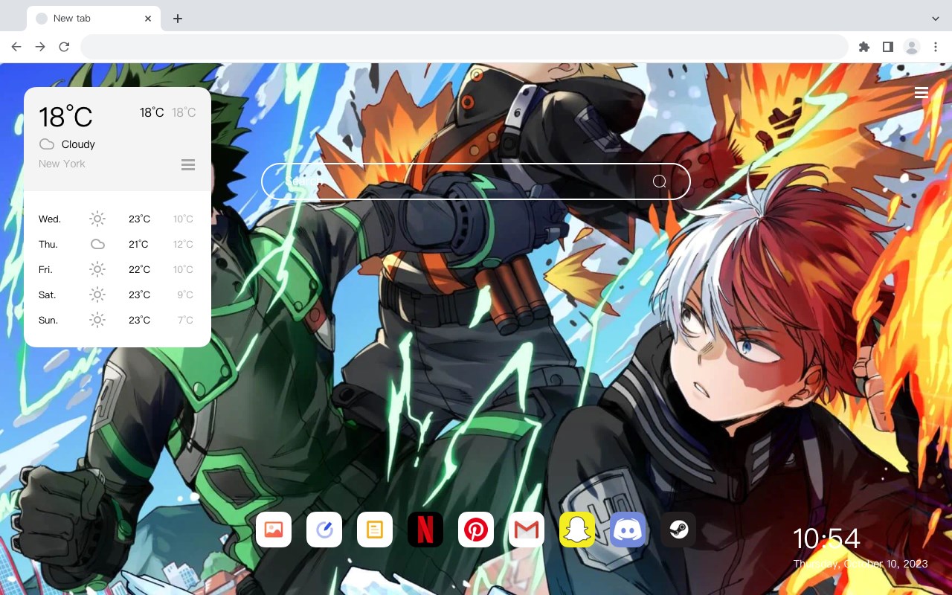Select the Thu. forecast row
The width and height of the screenshot is (952, 595).
118,244
